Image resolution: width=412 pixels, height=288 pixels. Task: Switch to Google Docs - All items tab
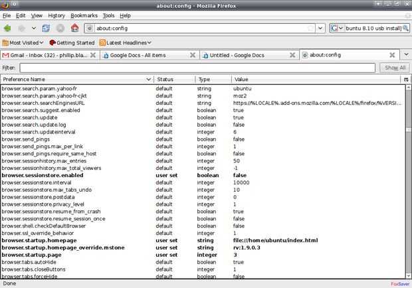coord(149,55)
